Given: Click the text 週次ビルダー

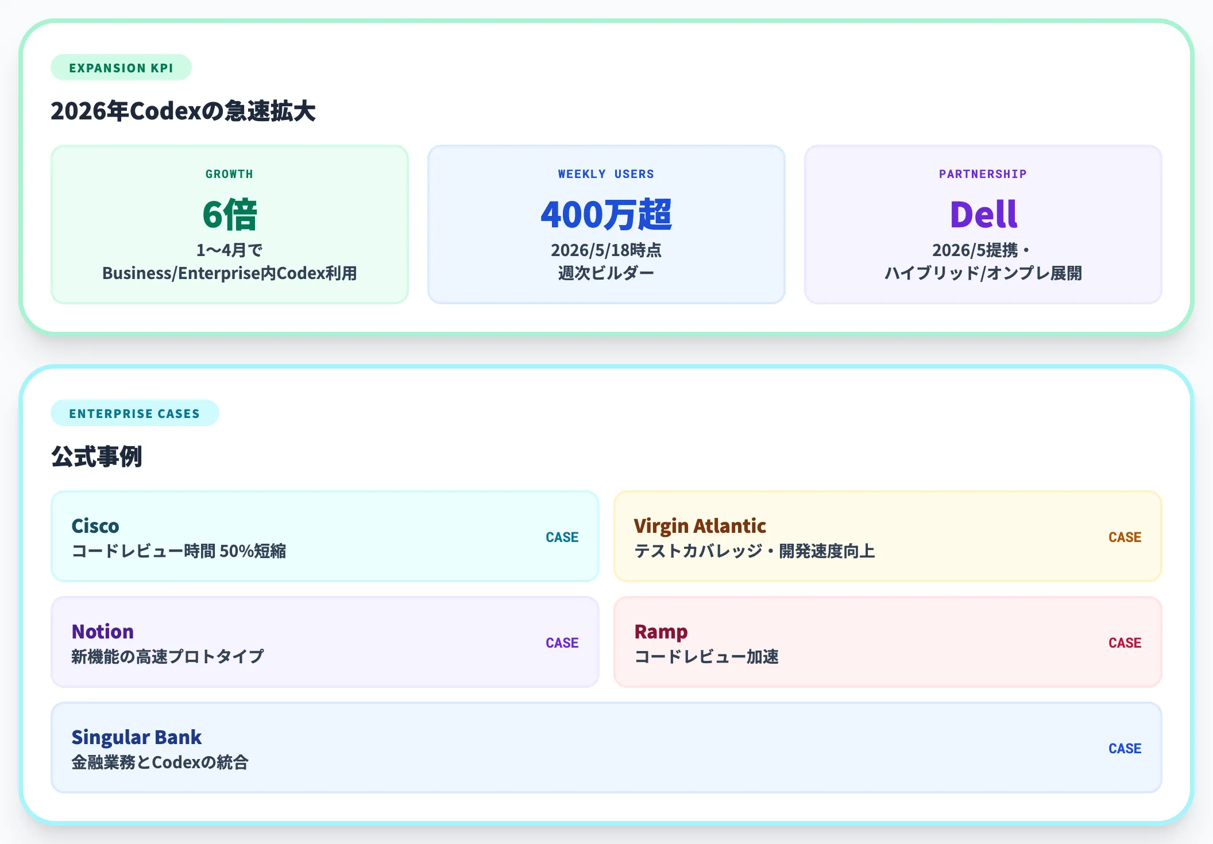Looking at the screenshot, I should point(606,273).
